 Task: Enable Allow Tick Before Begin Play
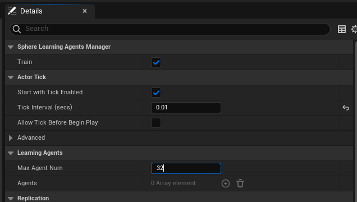(156, 123)
